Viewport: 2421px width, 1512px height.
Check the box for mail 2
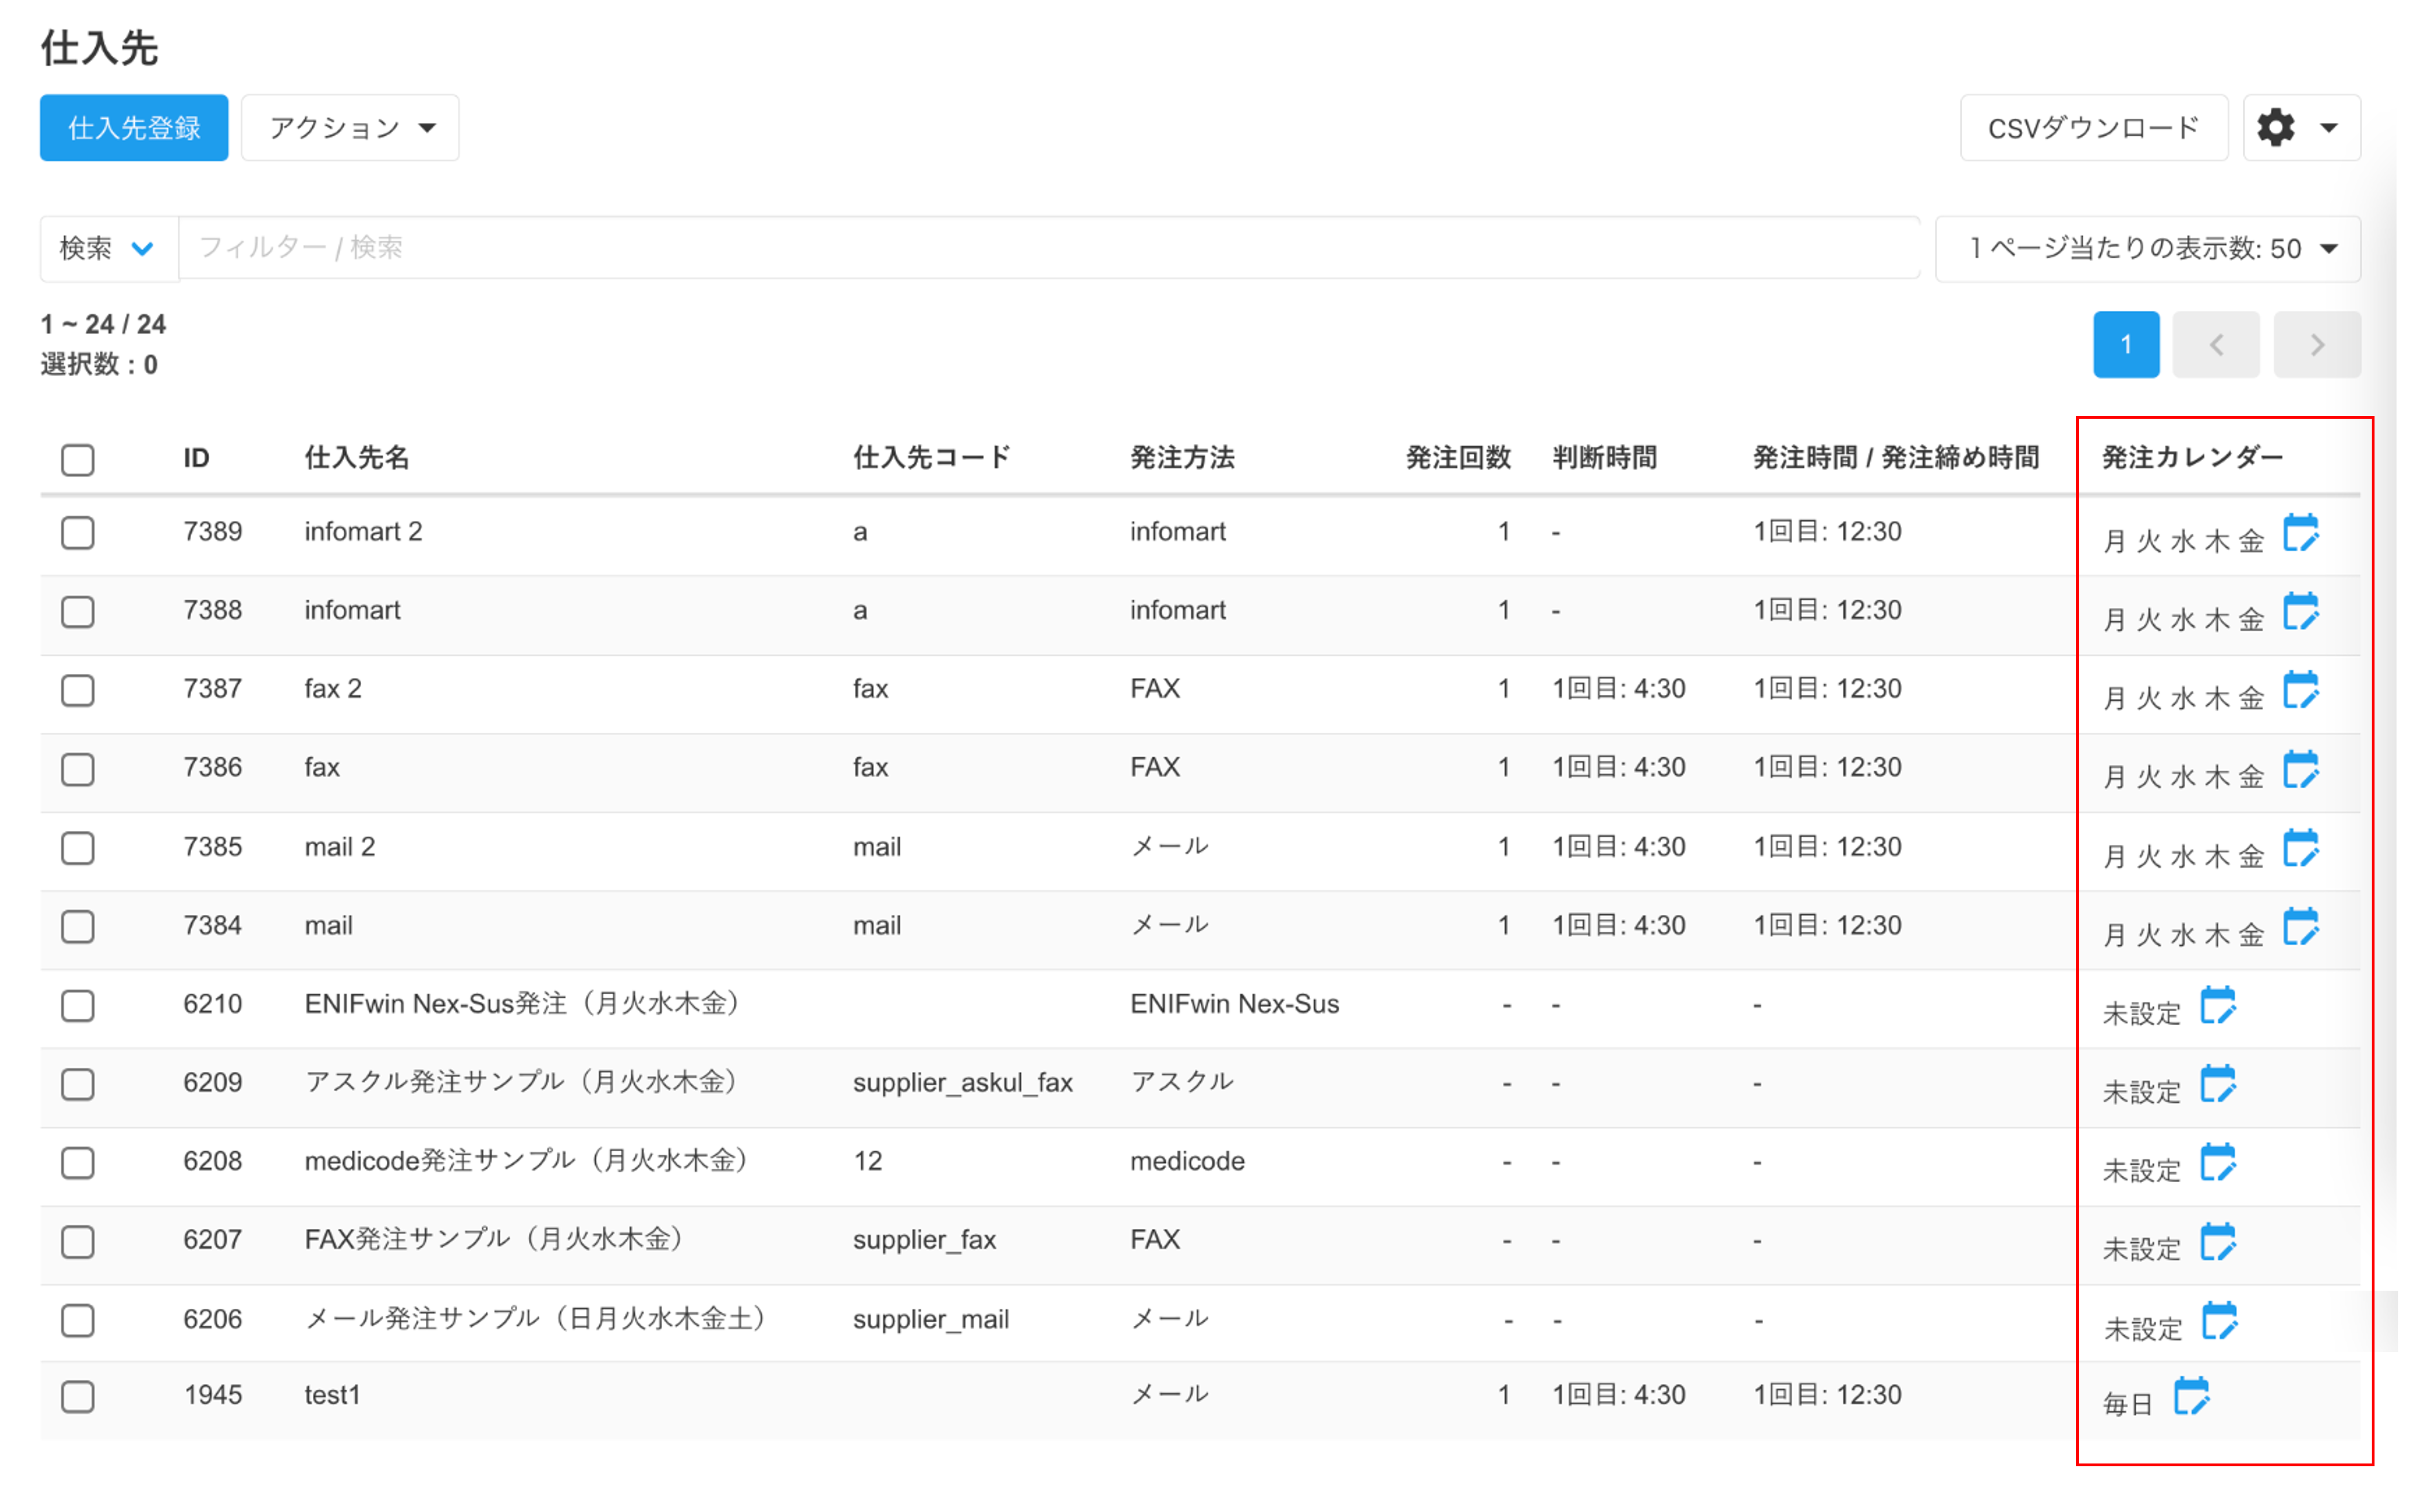[77, 848]
